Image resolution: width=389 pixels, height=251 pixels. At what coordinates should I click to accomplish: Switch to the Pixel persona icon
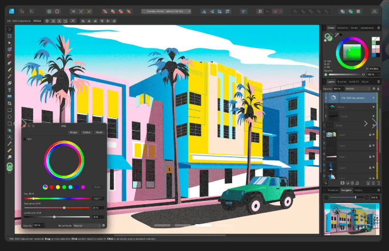(x=22, y=11)
